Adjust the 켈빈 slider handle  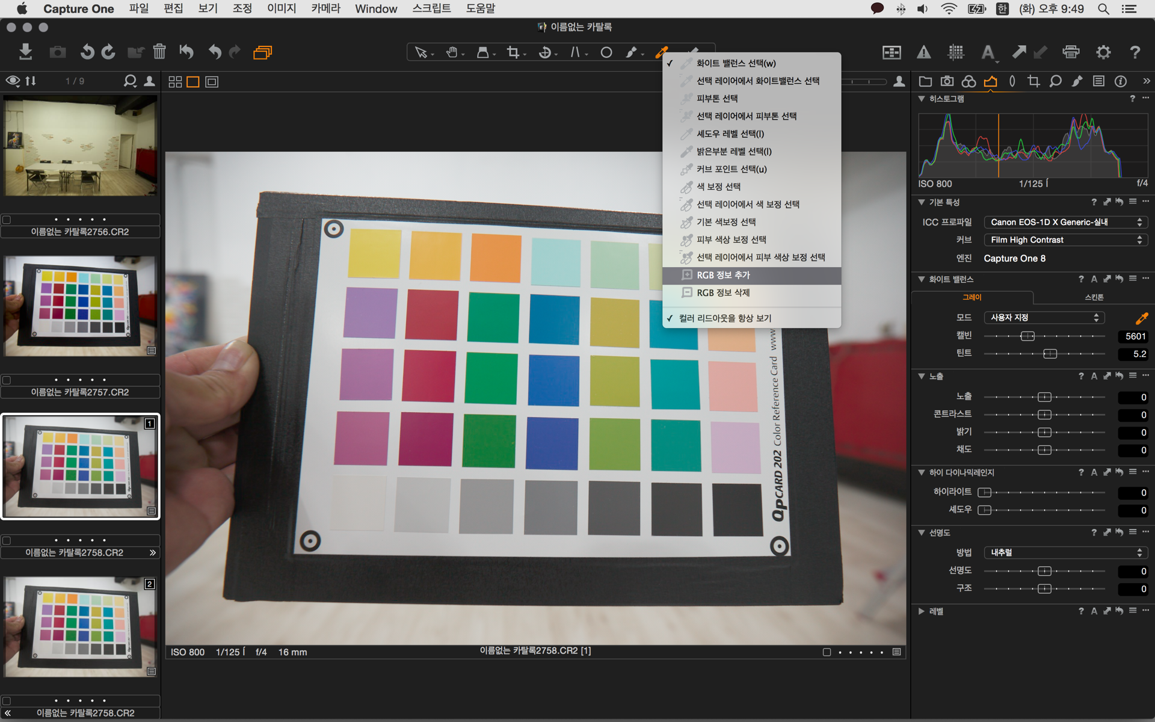click(1027, 336)
